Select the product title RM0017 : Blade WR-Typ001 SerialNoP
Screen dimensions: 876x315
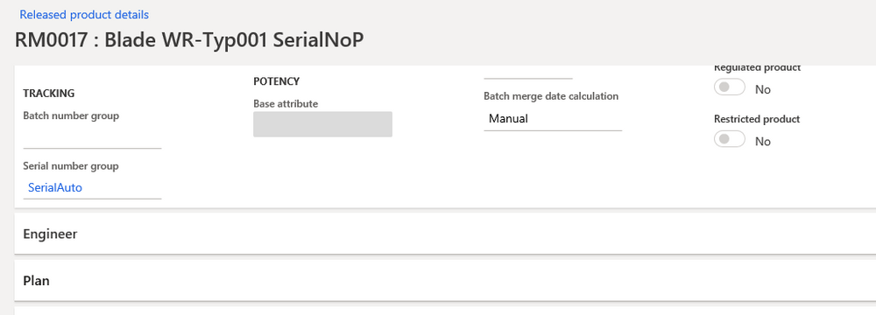[x=189, y=40]
